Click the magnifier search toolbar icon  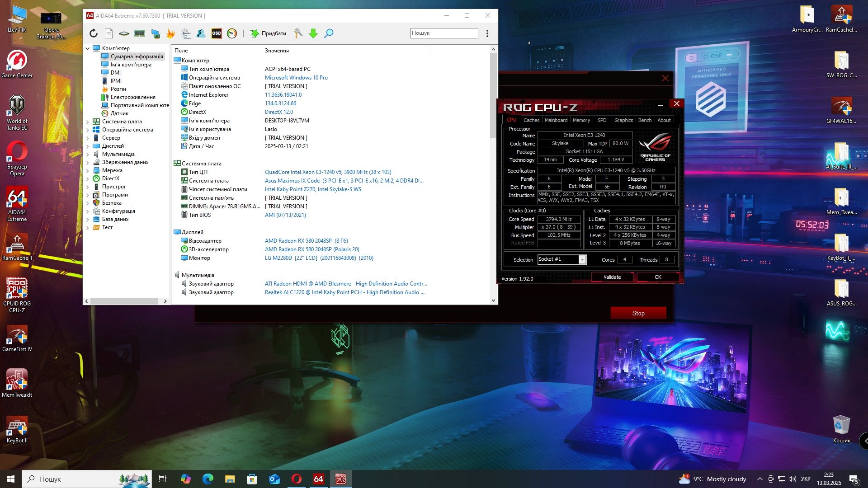pos(329,33)
